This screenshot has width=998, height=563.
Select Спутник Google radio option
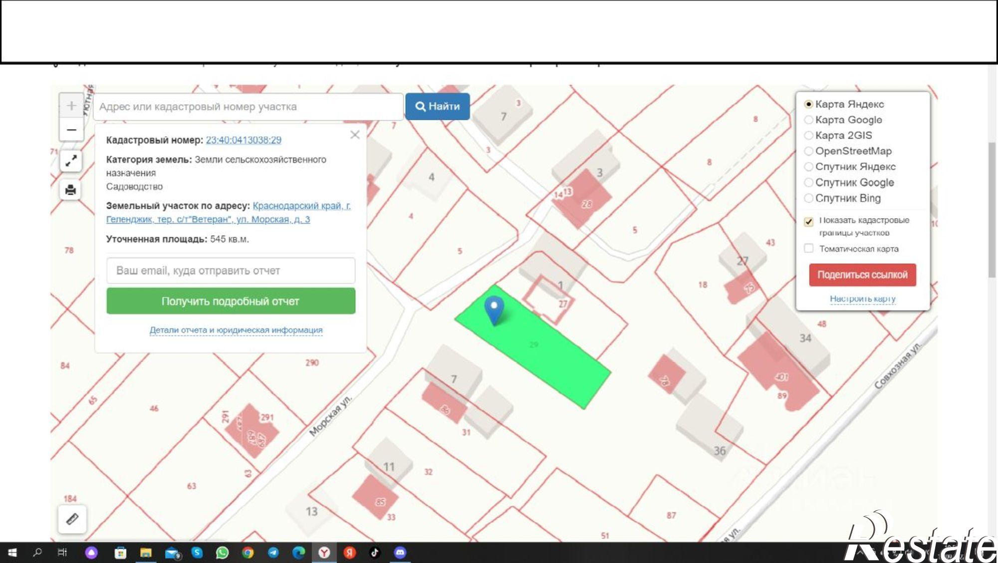pos(808,183)
